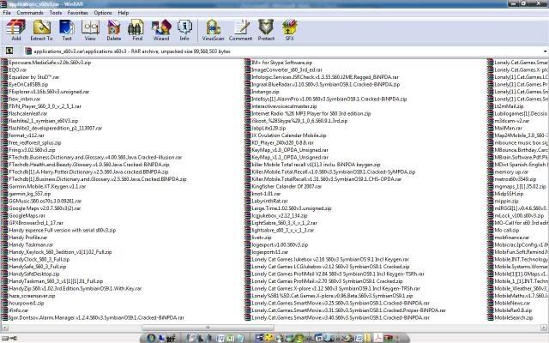The image size is (549, 343).
Task: Select GoogleMaps.rar
Action: [x=27, y=215]
